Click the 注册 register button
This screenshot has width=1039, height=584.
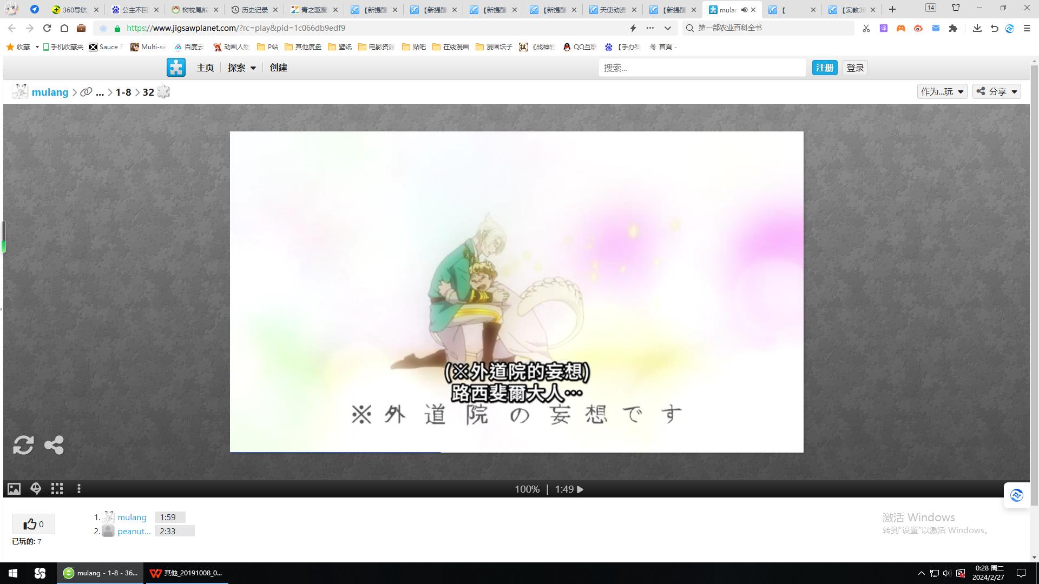[824, 68]
